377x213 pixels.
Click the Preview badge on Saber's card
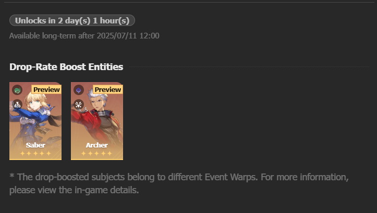[x=46, y=89]
